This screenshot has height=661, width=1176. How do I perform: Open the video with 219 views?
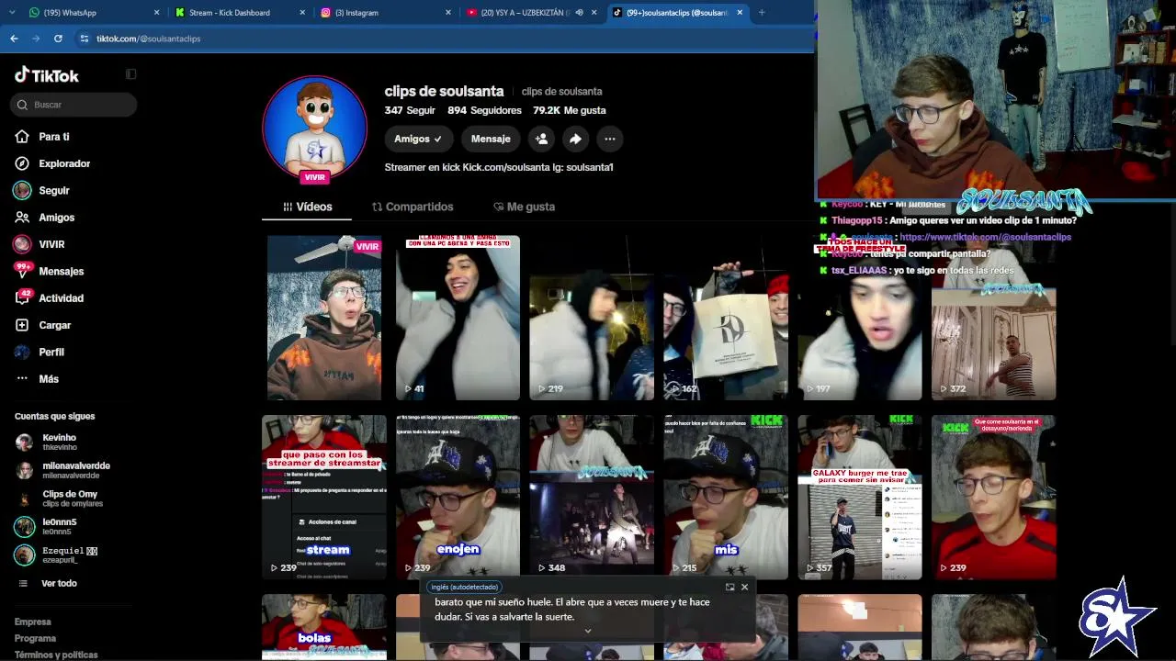[592, 318]
